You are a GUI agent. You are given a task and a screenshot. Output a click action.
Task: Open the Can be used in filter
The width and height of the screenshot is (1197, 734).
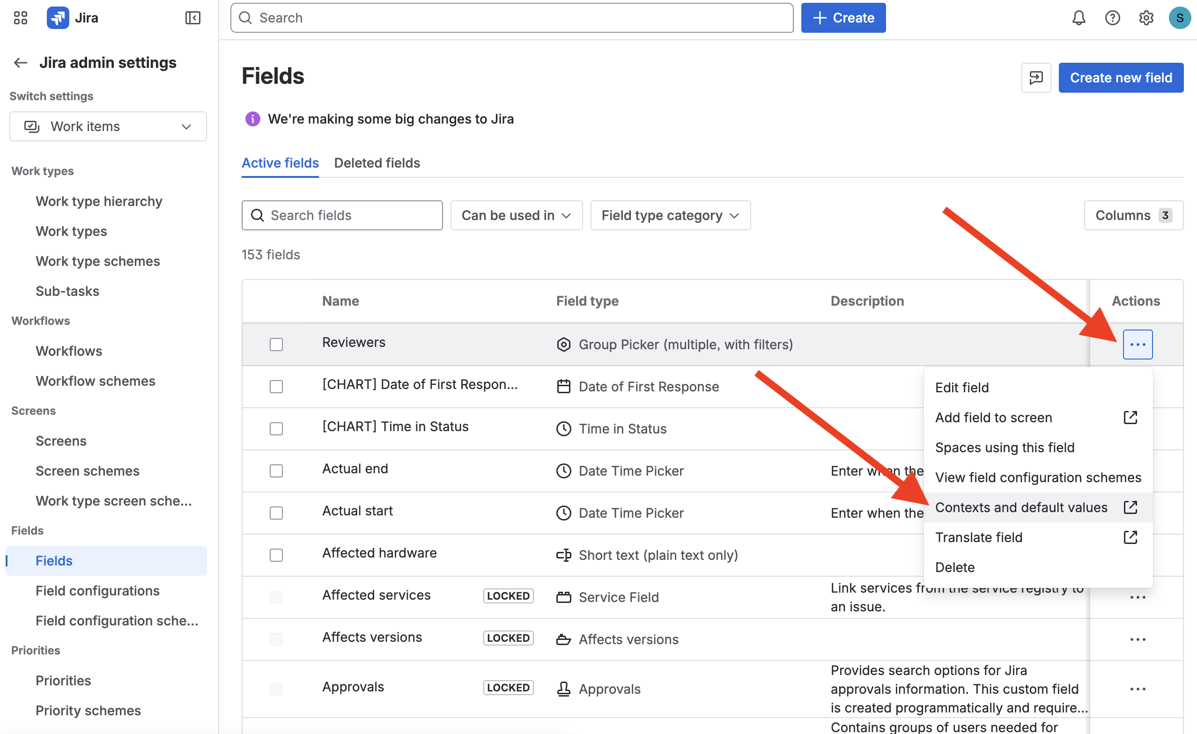tap(516, 215)
